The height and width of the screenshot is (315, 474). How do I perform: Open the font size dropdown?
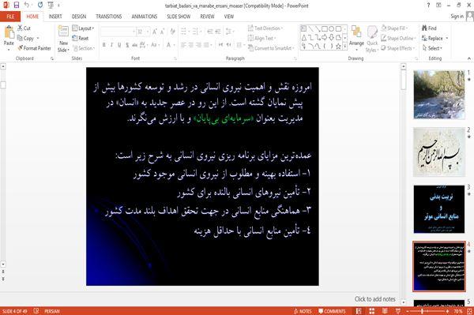coord(148,32)
